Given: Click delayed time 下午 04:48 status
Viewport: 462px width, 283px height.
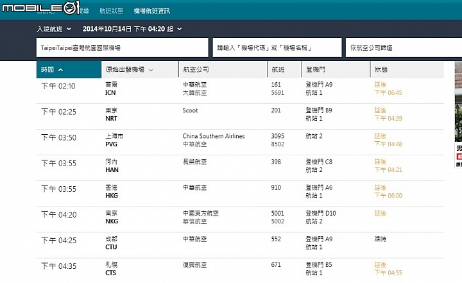Looking at the screenshot, I should click(x=388, y=144).
